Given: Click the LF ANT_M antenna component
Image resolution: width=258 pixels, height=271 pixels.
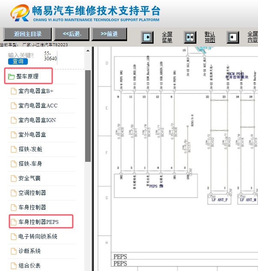Looking at the screenshot, I should coord(248,200).
